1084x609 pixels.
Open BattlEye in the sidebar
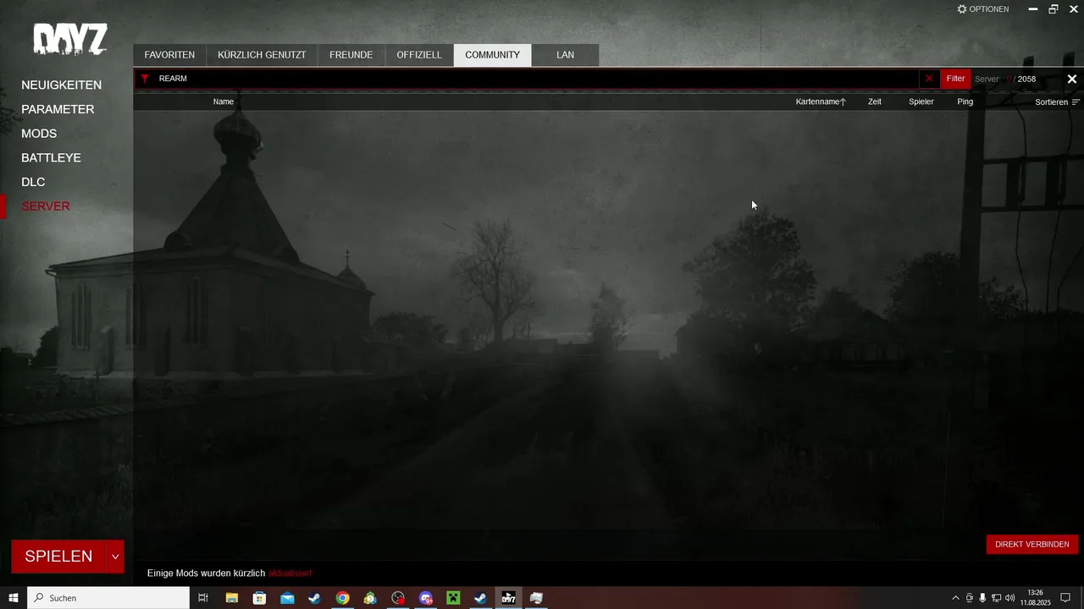[x=51, y=158]
